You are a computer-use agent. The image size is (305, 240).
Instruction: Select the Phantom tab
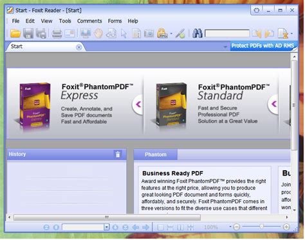click(156, 154)
